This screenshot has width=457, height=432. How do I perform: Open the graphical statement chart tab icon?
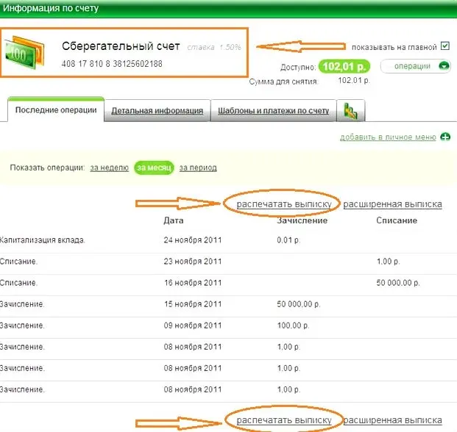click(350, 111)
